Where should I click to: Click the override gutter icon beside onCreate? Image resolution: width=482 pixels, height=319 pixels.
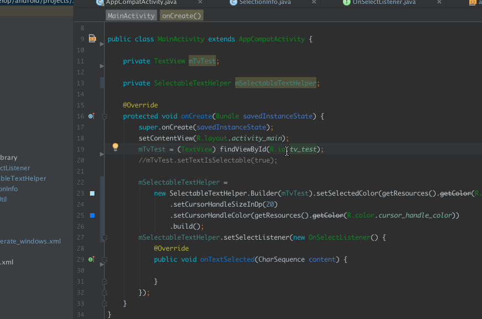coord(92,116)
